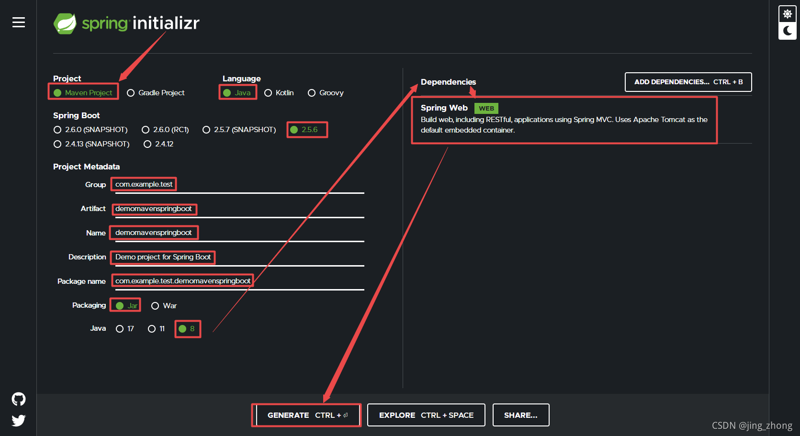Click the Explore button

coord(426,415)
